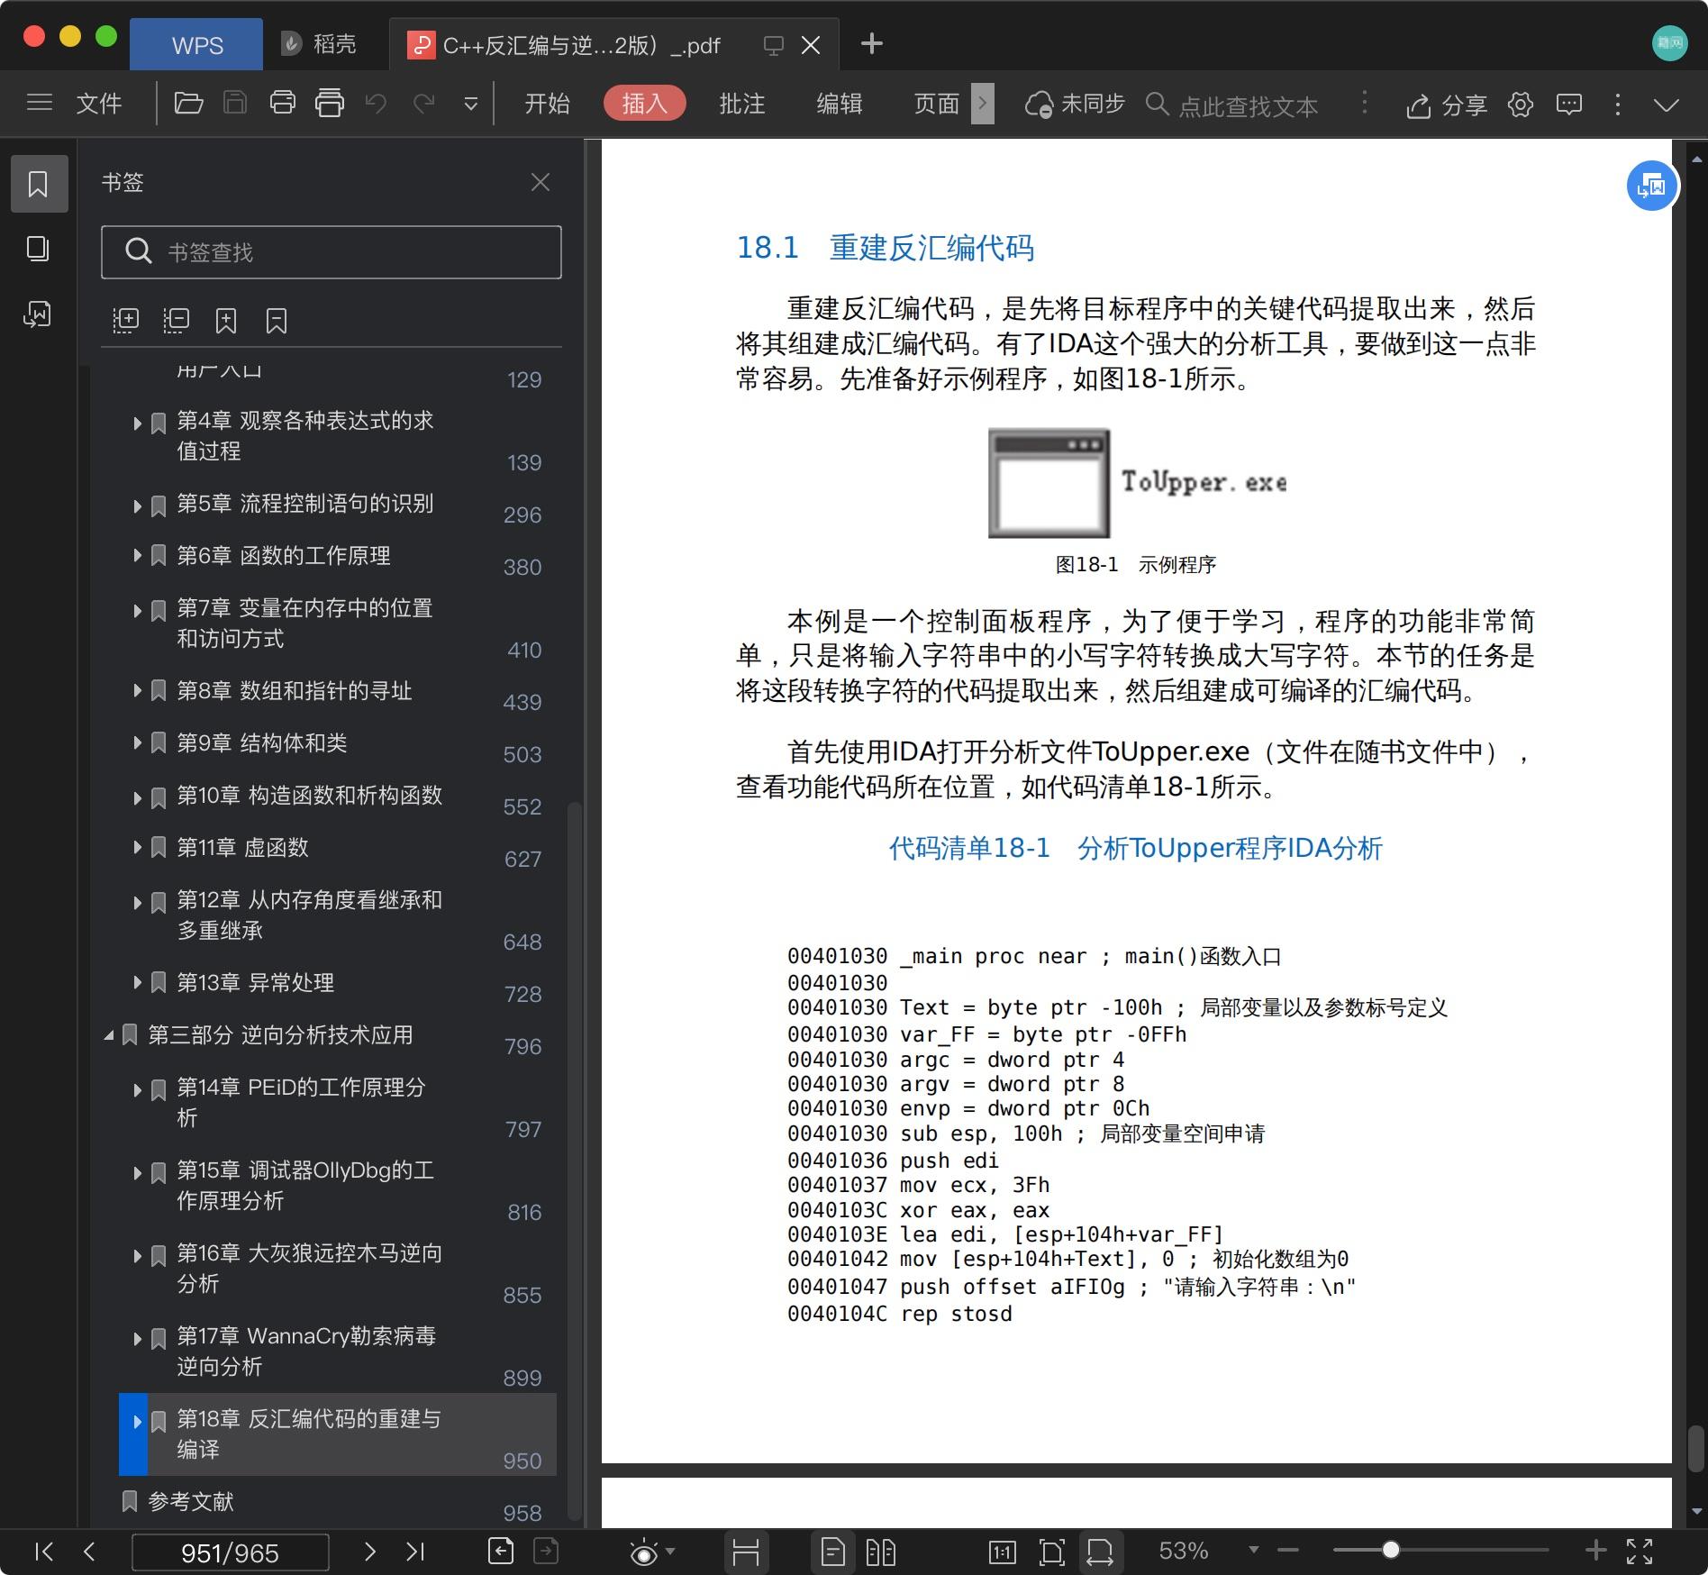Image resolution: width=1708 pixels, height=1575 pixels.
Task: Expand the 第6章 函数的工作原理 entry
Action: click(137, 556)
